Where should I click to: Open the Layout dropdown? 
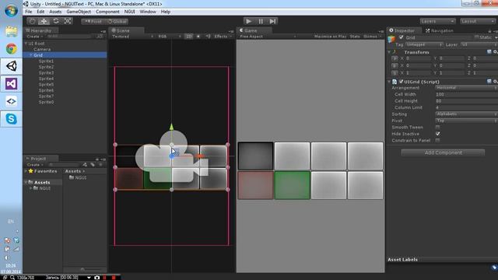(x=478, y=21)
